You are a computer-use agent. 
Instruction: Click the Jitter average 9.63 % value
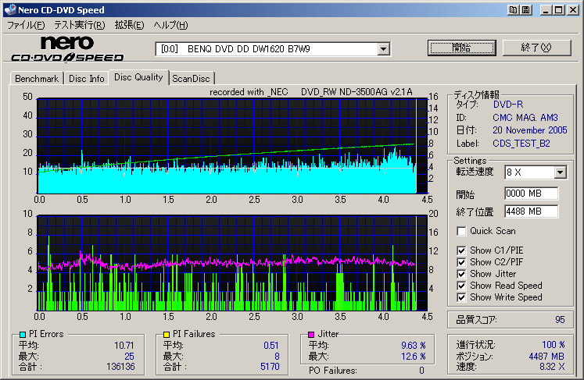click(x=413, y=346)
